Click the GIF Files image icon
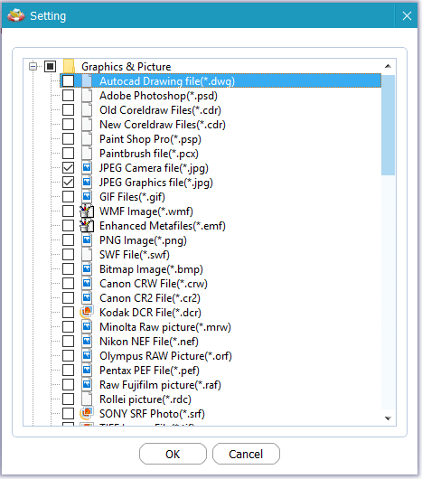 click(x=87, y=196)
